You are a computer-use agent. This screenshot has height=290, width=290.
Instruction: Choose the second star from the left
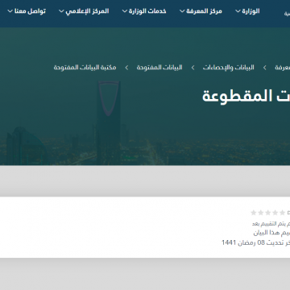point(261,213)
